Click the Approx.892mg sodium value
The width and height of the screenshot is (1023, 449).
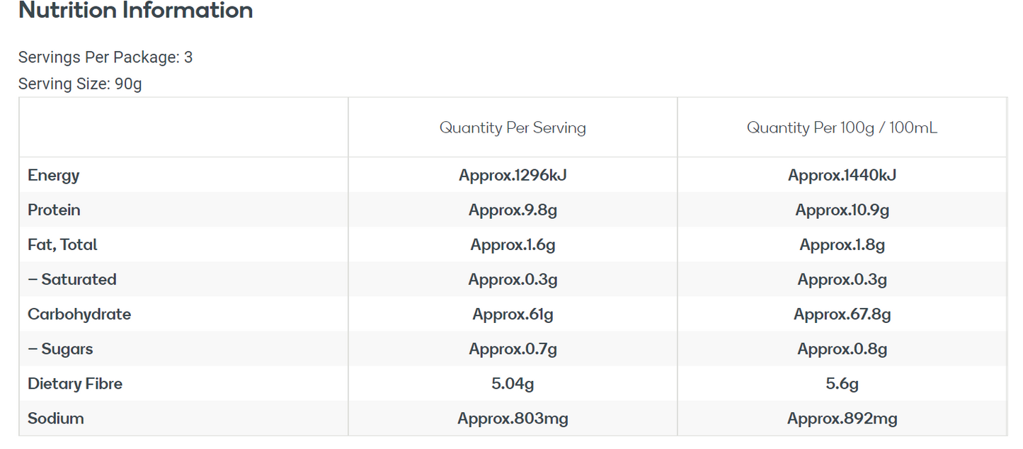tap(842, 418)
